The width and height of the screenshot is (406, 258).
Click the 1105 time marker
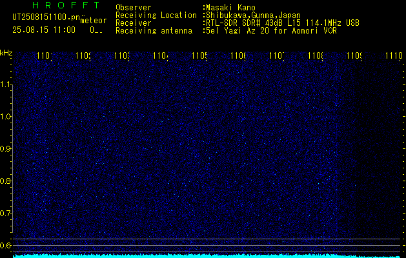[x=199, y=55]
